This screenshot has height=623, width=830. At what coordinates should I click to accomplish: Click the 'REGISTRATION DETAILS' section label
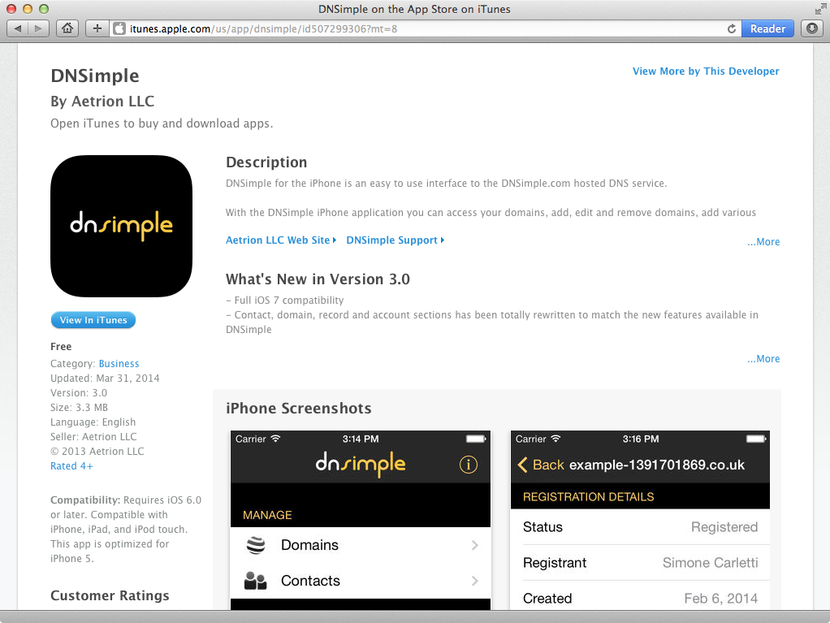tap(588, 497)
